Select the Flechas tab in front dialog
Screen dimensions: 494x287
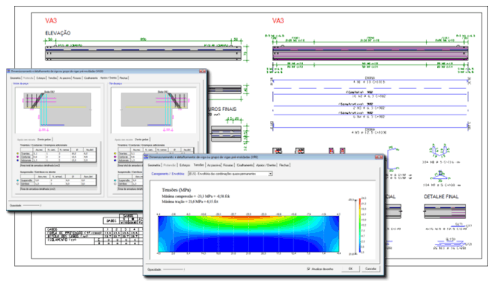(x=284, y=165)
